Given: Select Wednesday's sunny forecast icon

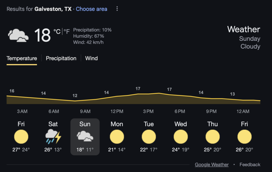Looking at the screenshot, I should [181, 137].
